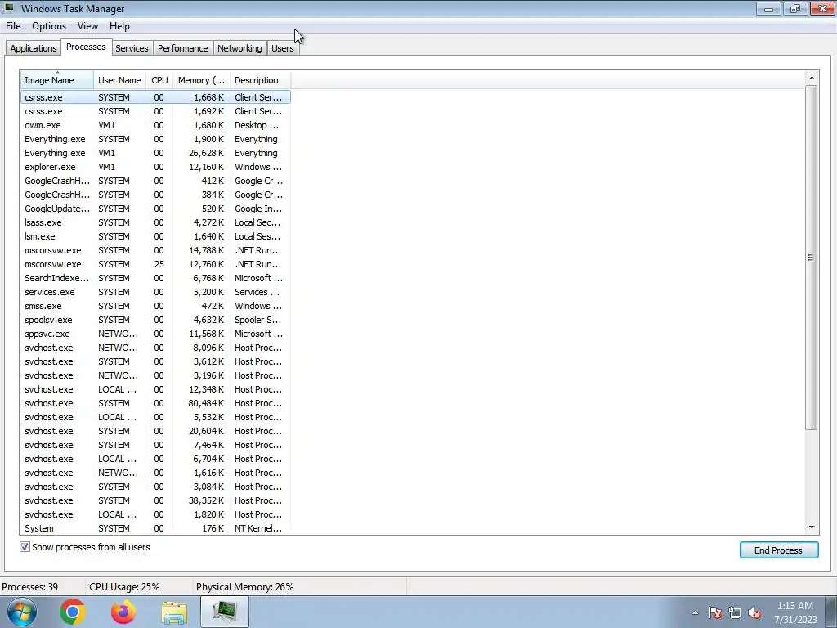Screen dimensions: 837x628
Task: Select svchost.exe using 38,352 K
Action: coord(155,500)
